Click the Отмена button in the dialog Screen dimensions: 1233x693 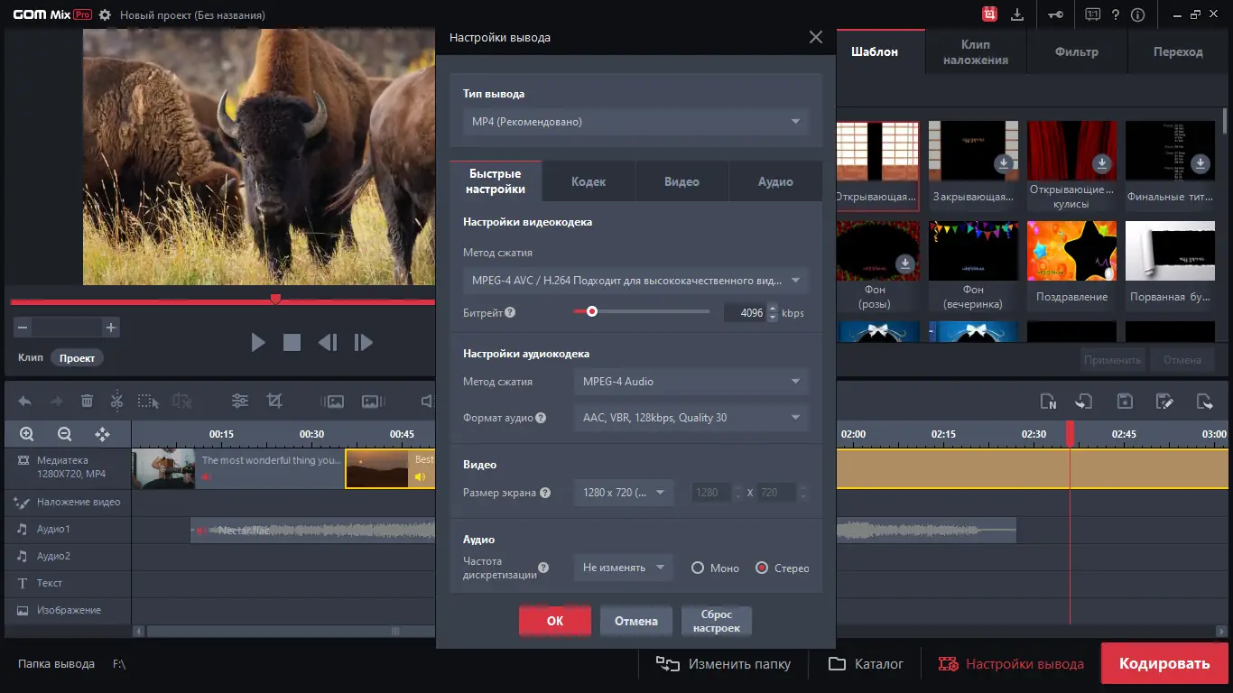636,621
